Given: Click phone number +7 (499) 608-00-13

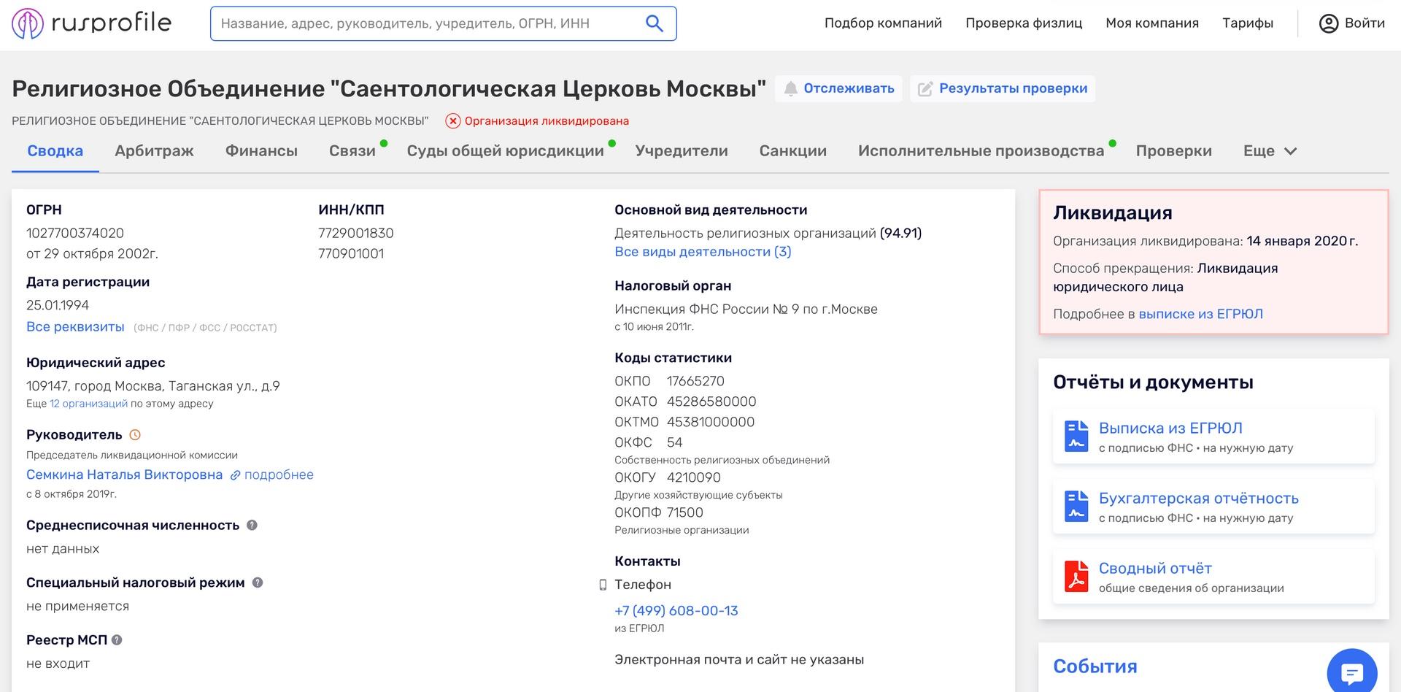Looking at the screenshot, I should tap(676, 611).
